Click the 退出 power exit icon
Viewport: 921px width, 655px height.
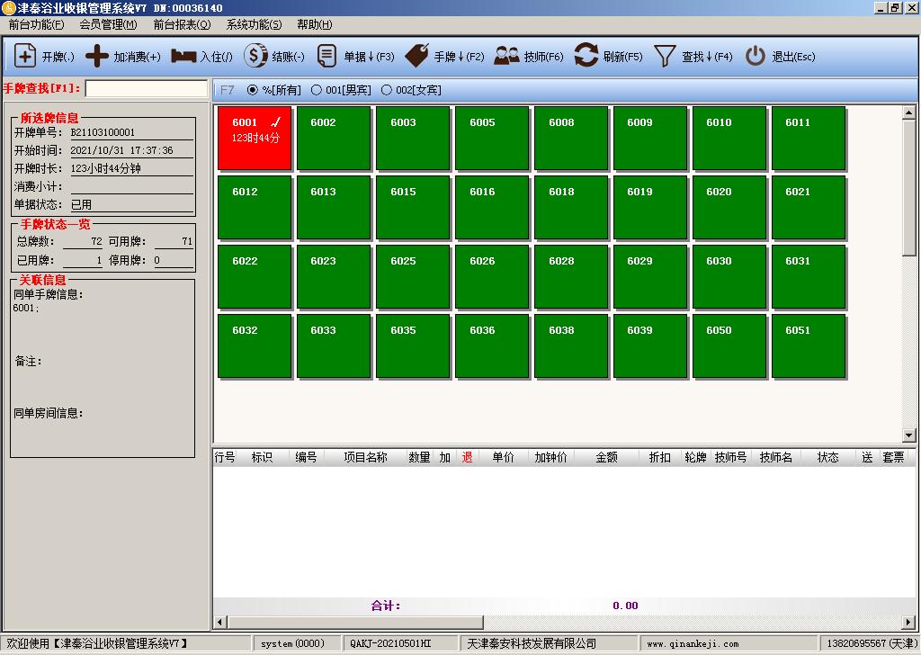[756, 56]
